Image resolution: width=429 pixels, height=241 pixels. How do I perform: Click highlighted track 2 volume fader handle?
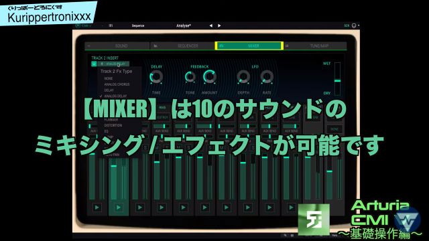tap(113, 166)
